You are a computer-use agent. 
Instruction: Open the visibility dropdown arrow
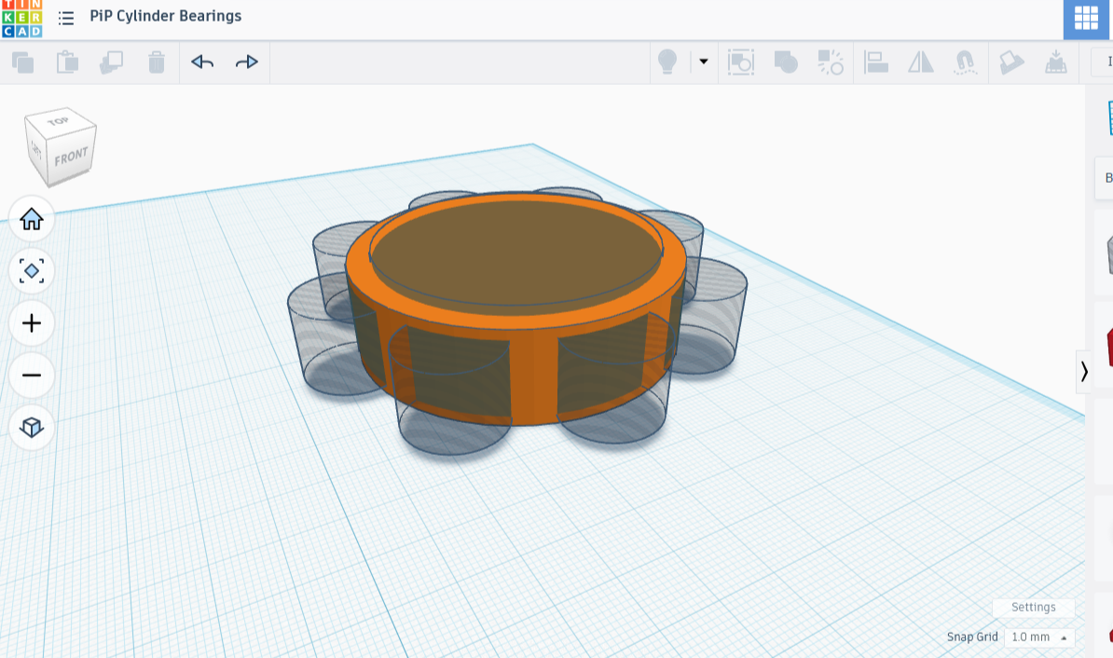click(704, 62)
